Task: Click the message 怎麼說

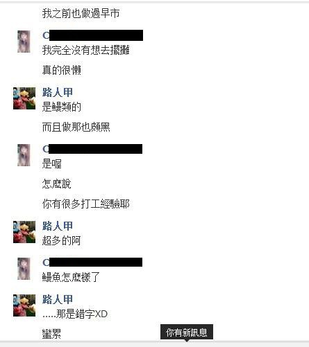Action: pyautogui.click(x=56, y=184)
